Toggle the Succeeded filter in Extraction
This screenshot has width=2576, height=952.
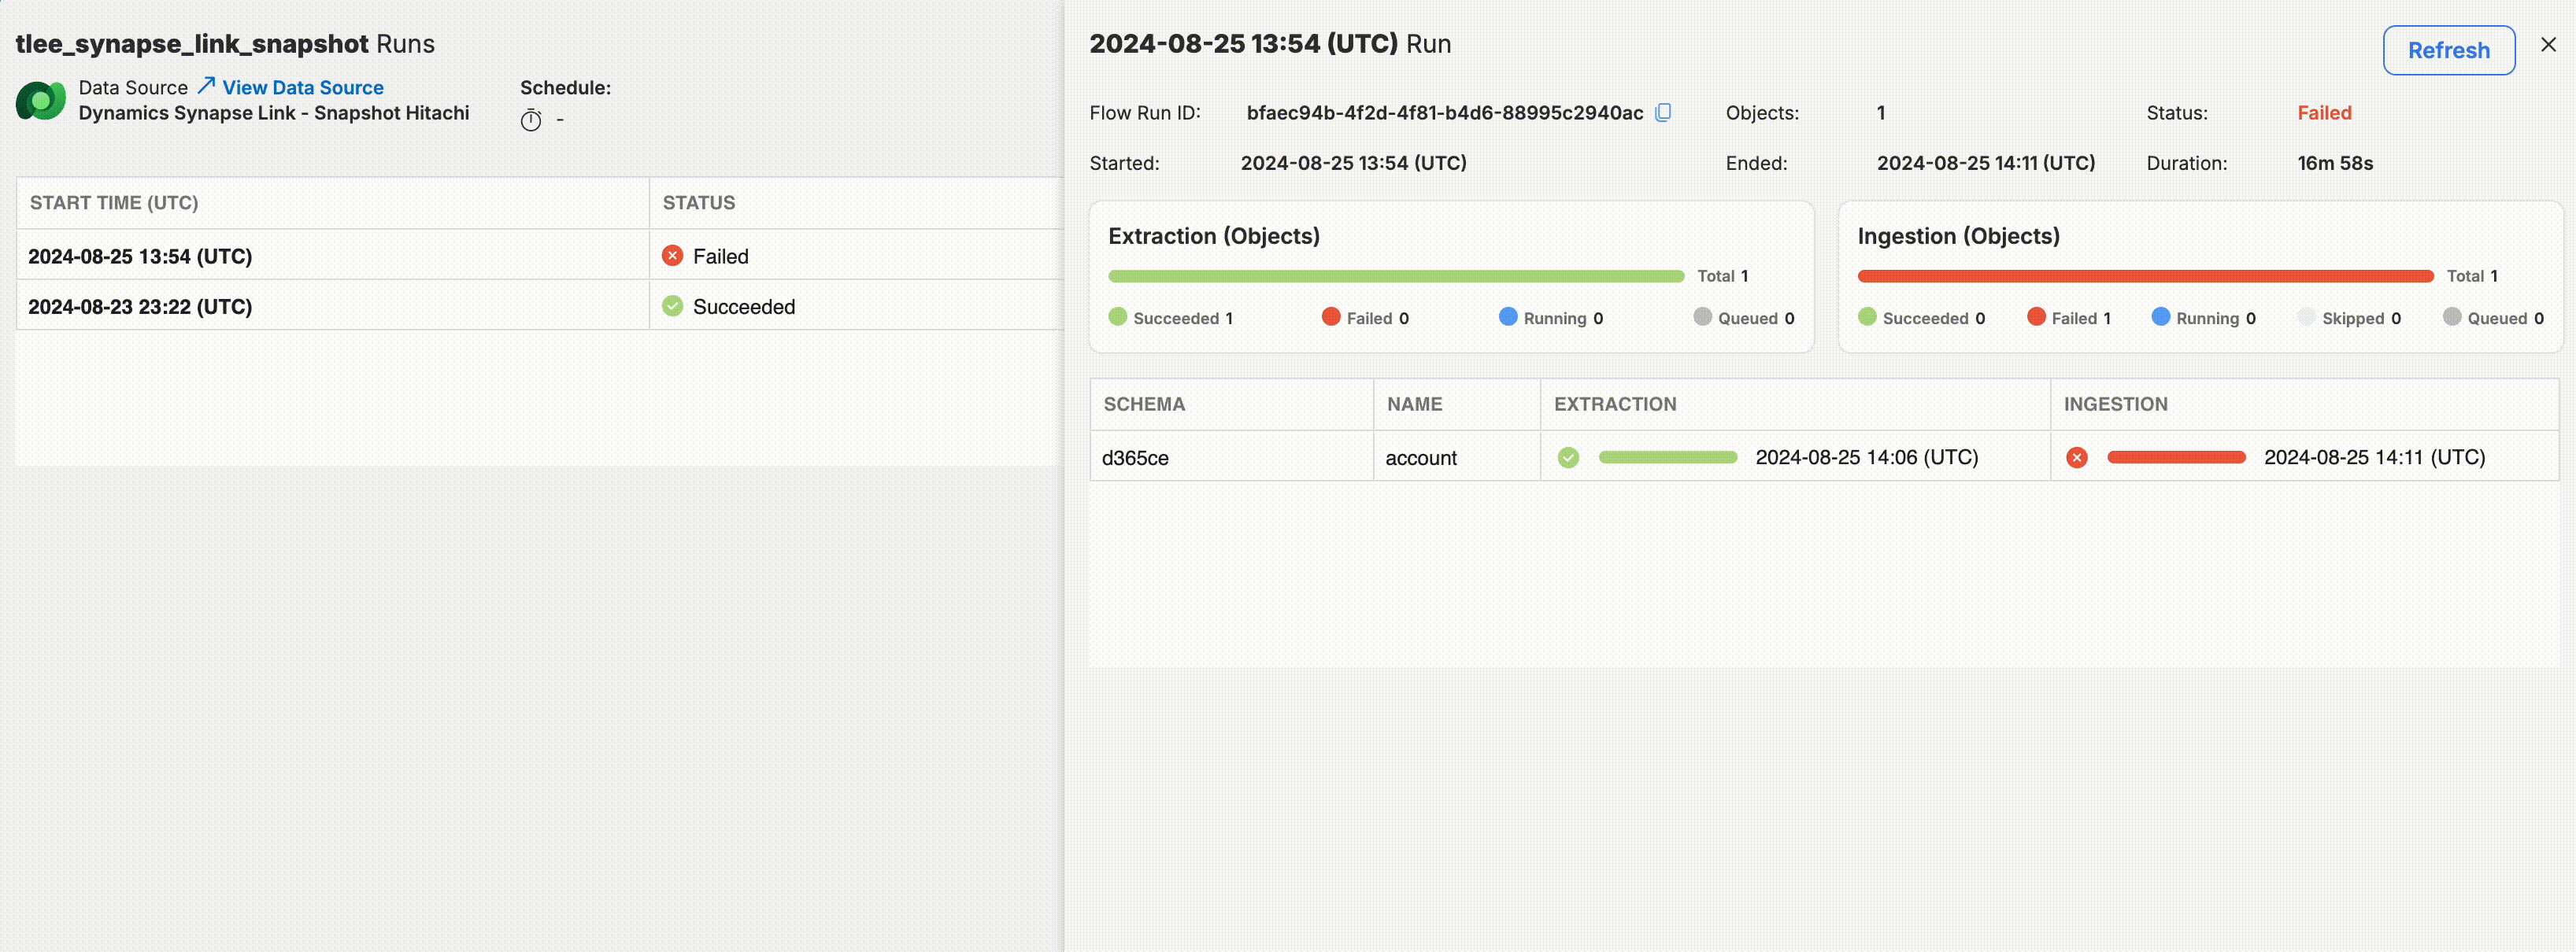[x=1171, y=317]
